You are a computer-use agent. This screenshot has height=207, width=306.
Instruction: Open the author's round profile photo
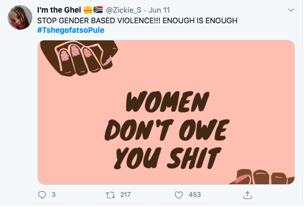click(20, 18)
